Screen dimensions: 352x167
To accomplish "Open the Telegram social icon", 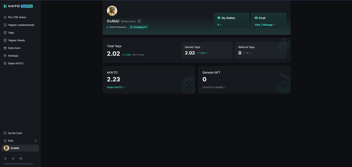I will (13, 158).
